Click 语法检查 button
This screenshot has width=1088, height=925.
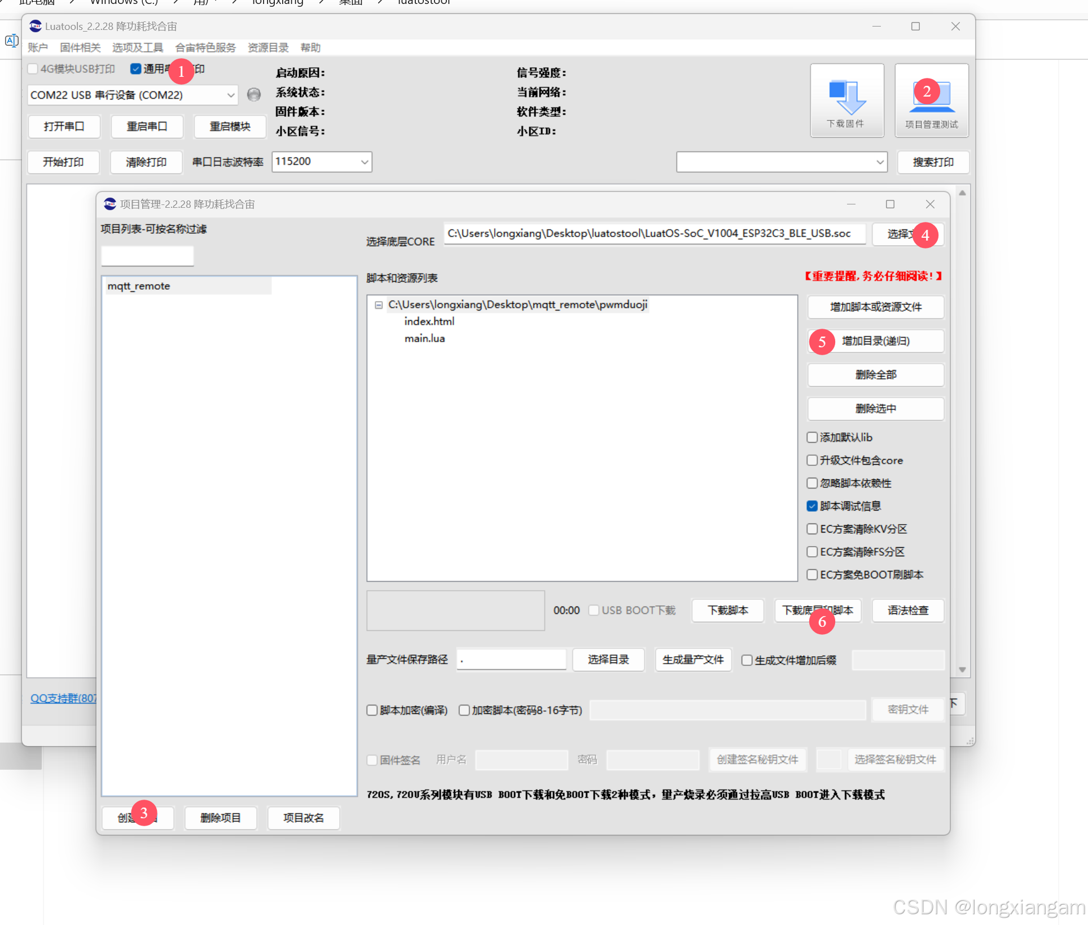[x=907, y=610]
